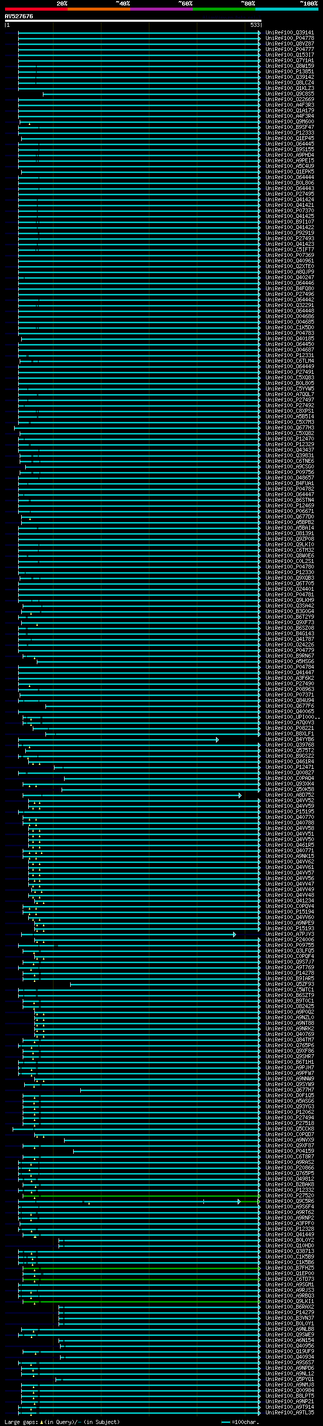Click the red ~20% identity legend bar
This screenshot has height=1426, width=323.
(36, 9)
